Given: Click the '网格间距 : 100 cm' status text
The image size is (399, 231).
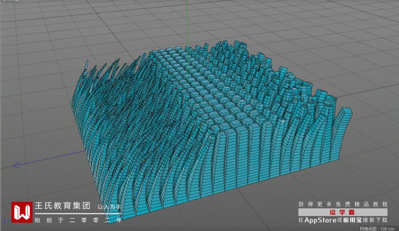Looking at the screenshot, I should point(377,228).
